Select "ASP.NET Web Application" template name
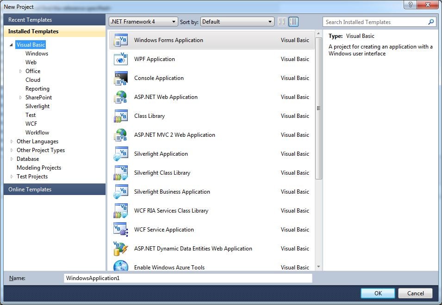This screenshot has height=305, width=442. click(x=166, y=97)
